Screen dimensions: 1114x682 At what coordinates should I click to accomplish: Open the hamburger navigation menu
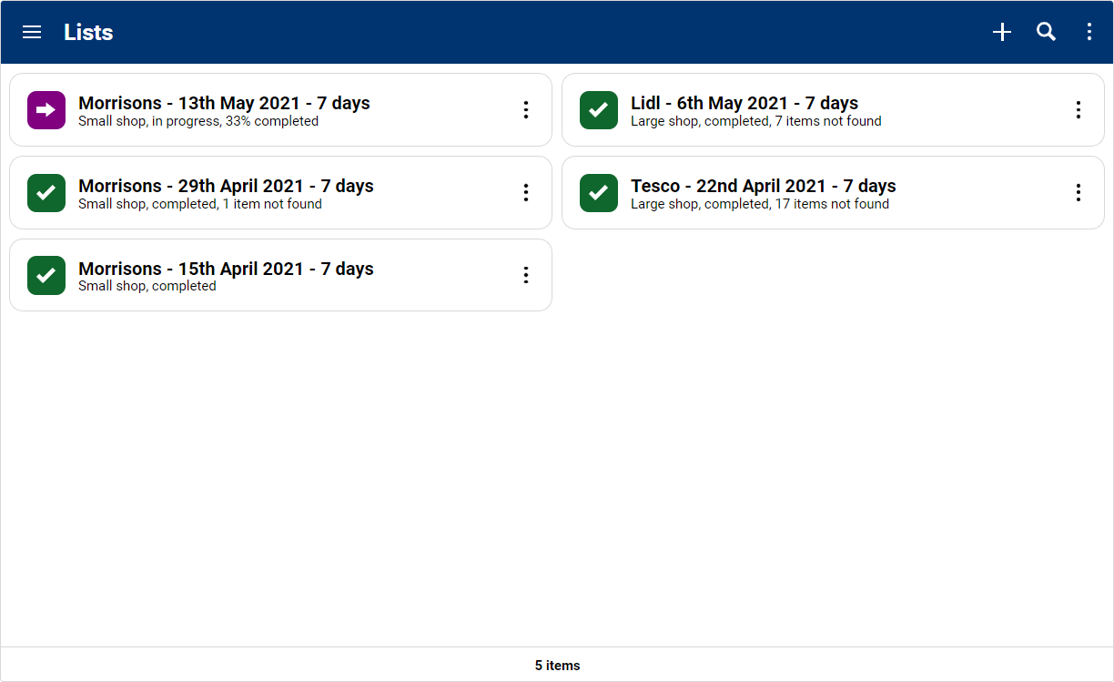pos(32,33)
